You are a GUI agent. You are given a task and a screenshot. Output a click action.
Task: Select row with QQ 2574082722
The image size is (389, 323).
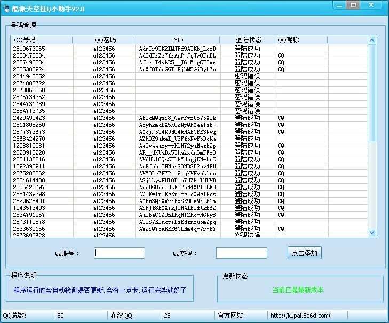click(189, 83)
